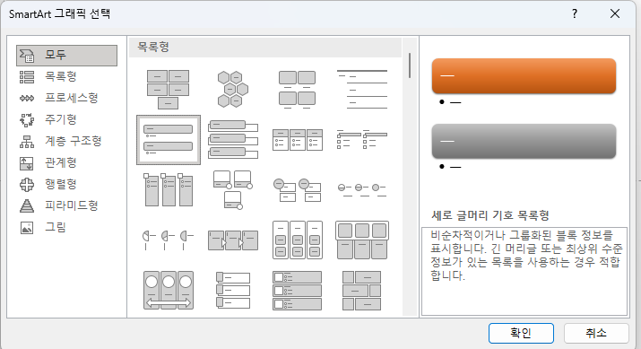Open dialog help with question mark

pos(575,14)
